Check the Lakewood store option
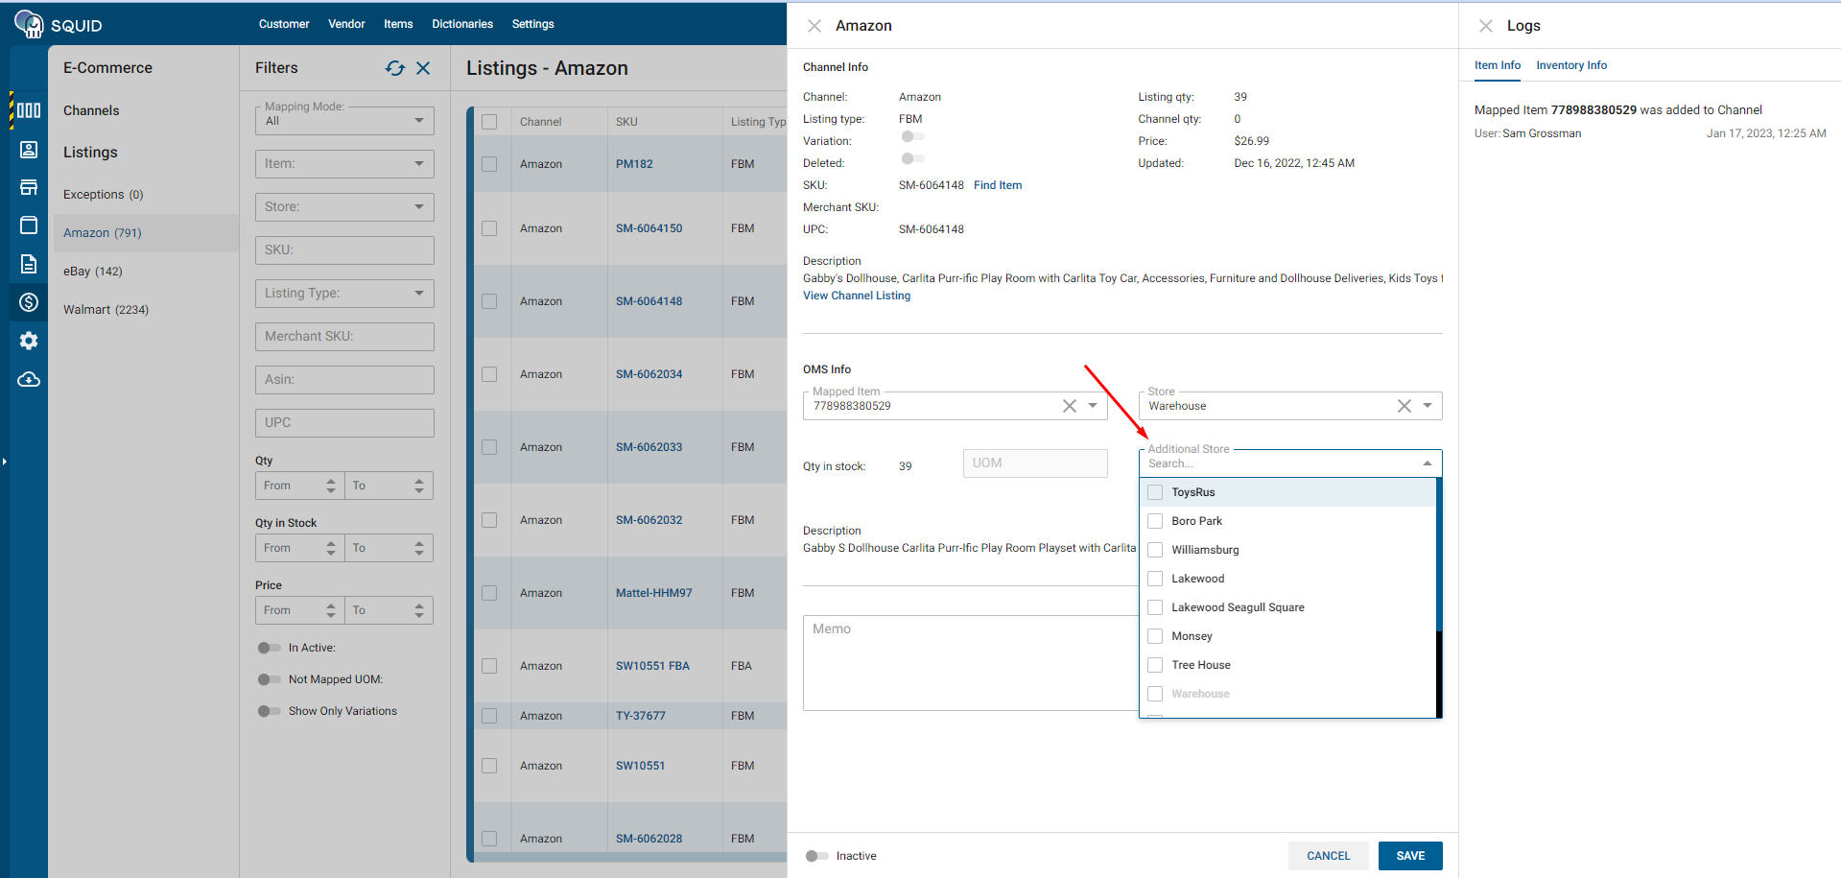The height and width of the screenshot is (878, 1841). [x=1155, y=579]
